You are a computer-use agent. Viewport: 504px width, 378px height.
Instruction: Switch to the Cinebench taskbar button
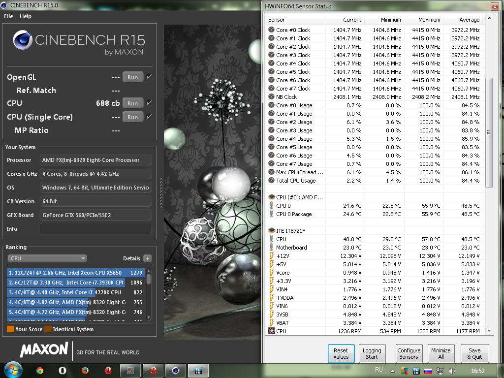pyautogui.click(x=176, y=371)
